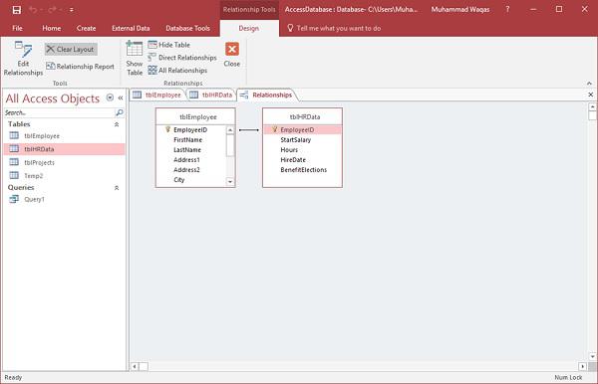Click the navigation pane Search box
This screenshot has height=384, width=598.
click(x=60, y=112)
